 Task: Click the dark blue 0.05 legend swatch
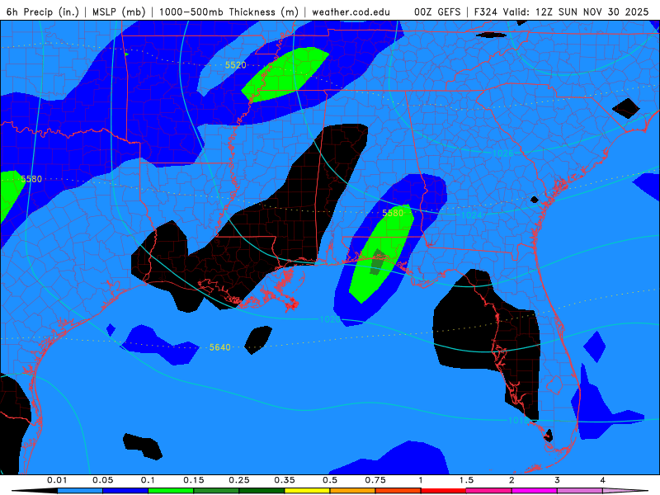click(x=125, y=491)
